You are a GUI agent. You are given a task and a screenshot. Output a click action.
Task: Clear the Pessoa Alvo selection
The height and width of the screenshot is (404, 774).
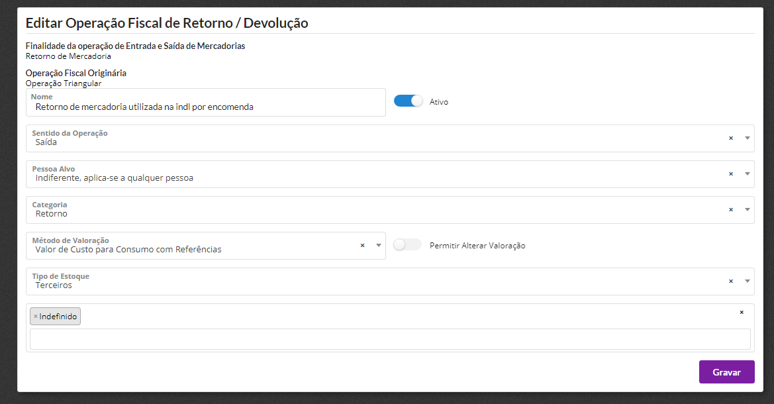(731, 174)
